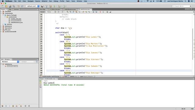Image resolution: width=195 pixels, height=110 pixels.
Task: Click the Re-run green arrow in Output panel
Action: pyautogui.click(x=41, y=81)
